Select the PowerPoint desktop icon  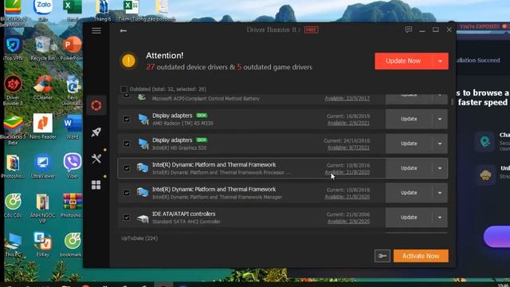73,49
